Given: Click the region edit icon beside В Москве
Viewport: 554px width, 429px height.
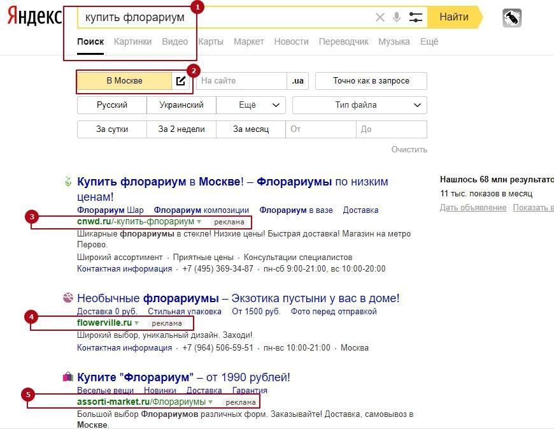Looking at the screenshot, I should coord(181,81).
